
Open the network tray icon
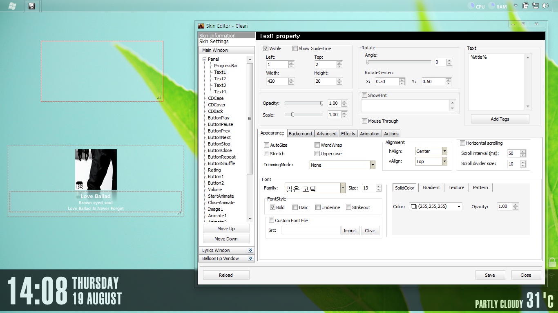point(536,6)
